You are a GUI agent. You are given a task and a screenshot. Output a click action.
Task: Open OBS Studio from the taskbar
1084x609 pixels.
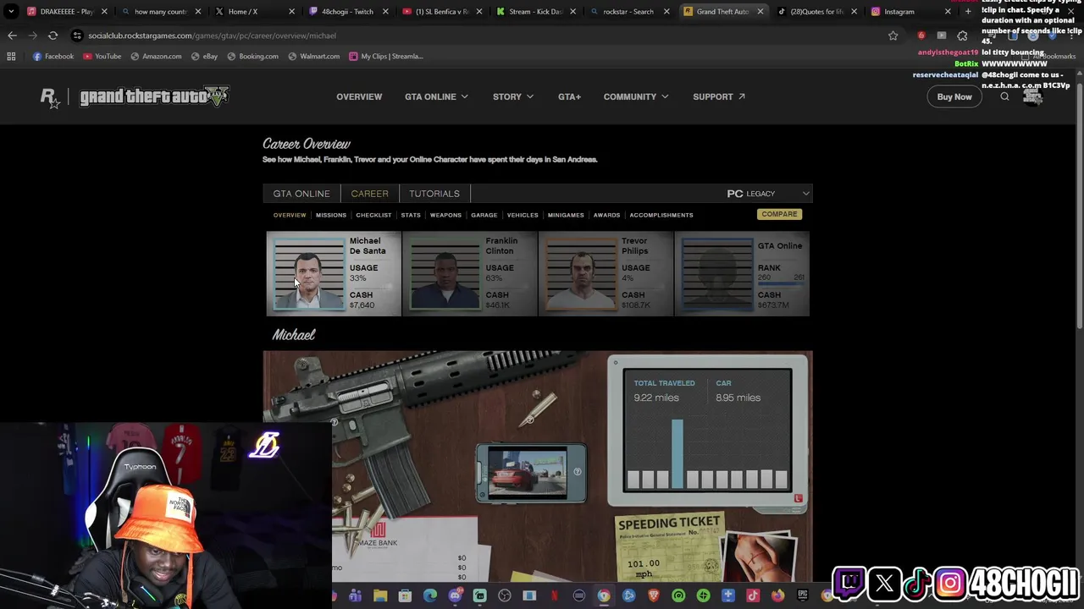(x=505, y=595)
